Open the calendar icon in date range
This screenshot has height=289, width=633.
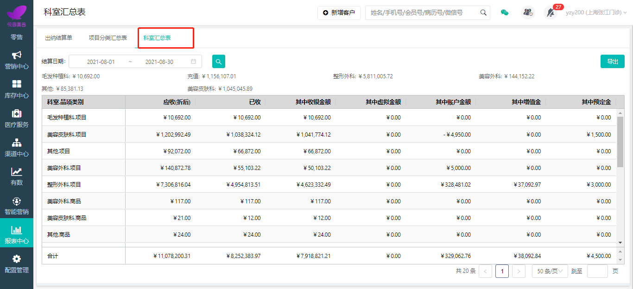pyautogui.click(x=193, y=62)
